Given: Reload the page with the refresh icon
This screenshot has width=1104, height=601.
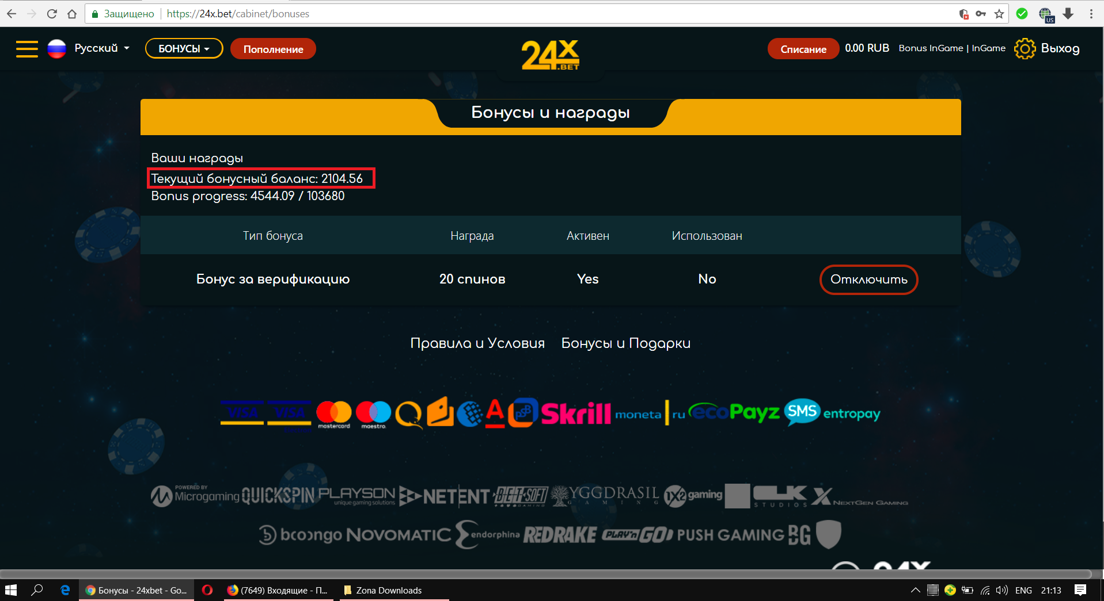Looking at the screenshot, I should tap(52, 14).
